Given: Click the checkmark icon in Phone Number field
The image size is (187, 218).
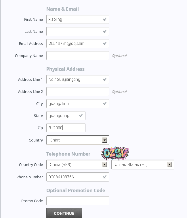Looking at the screenshot, I should coord(105,177).
